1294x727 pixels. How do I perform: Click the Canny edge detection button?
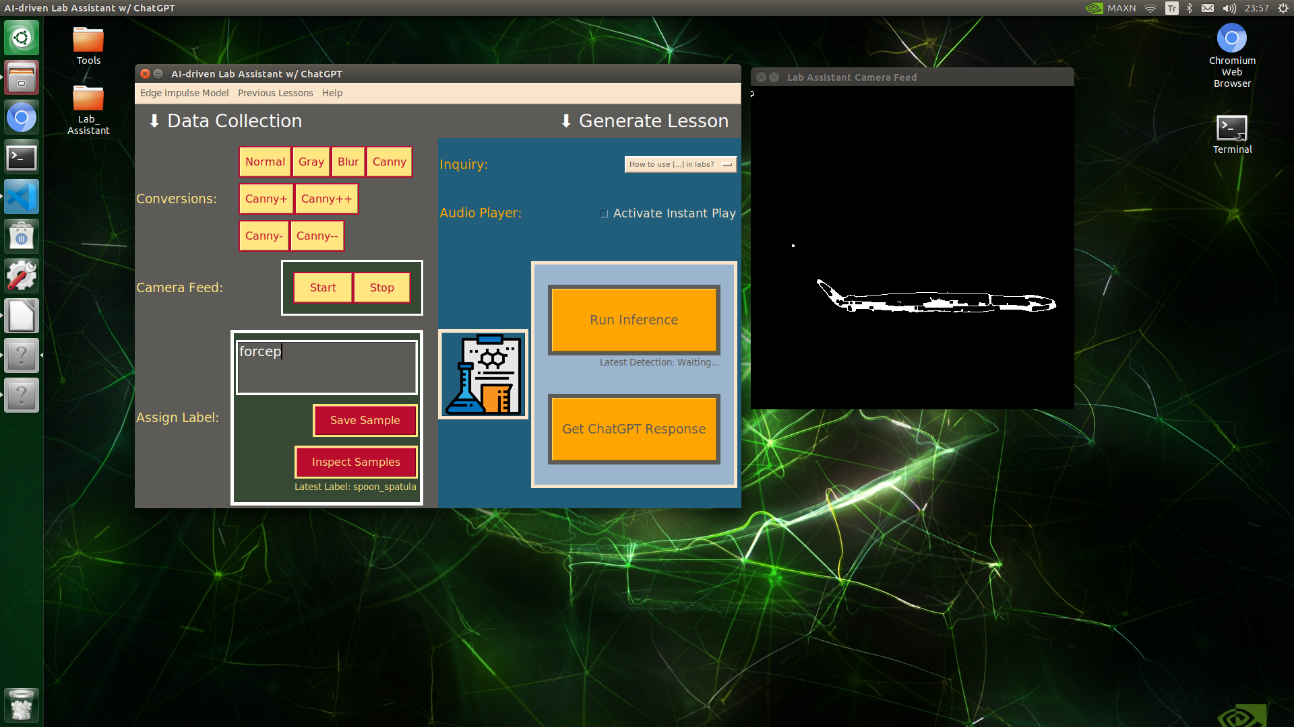click(388, 161)
